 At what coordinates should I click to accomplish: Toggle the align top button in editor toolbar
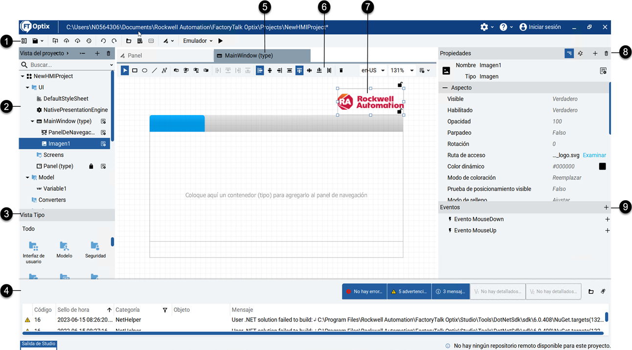tap(299, 70)
